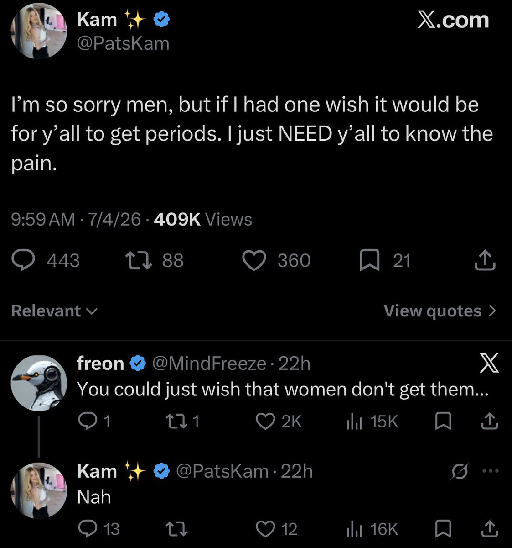Open the Relevant sort dropdown
Viewport: 512px width, 548px height.
tap(54, 311)
